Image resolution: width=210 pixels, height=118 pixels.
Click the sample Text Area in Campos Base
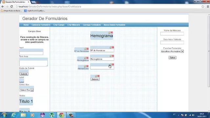pos(33,63)
